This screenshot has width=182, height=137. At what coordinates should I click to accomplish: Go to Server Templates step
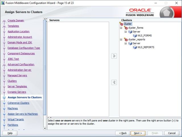17,86
